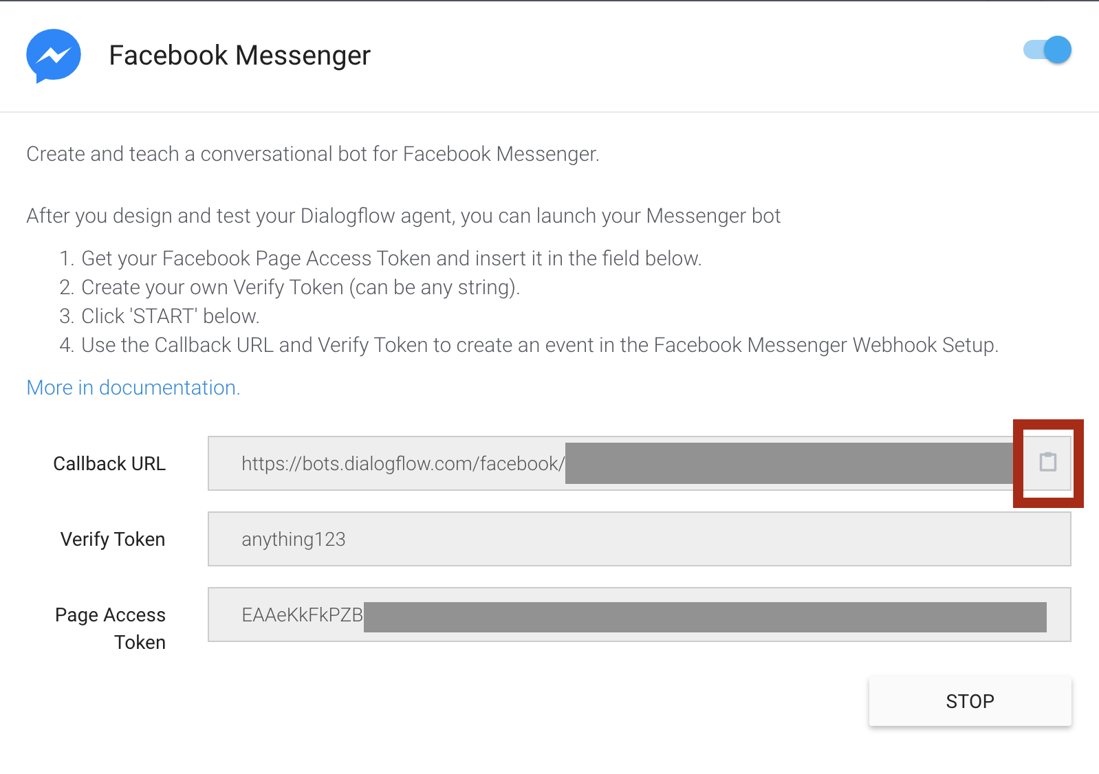Click step 4 about Webhook Setup

point(539,345)
